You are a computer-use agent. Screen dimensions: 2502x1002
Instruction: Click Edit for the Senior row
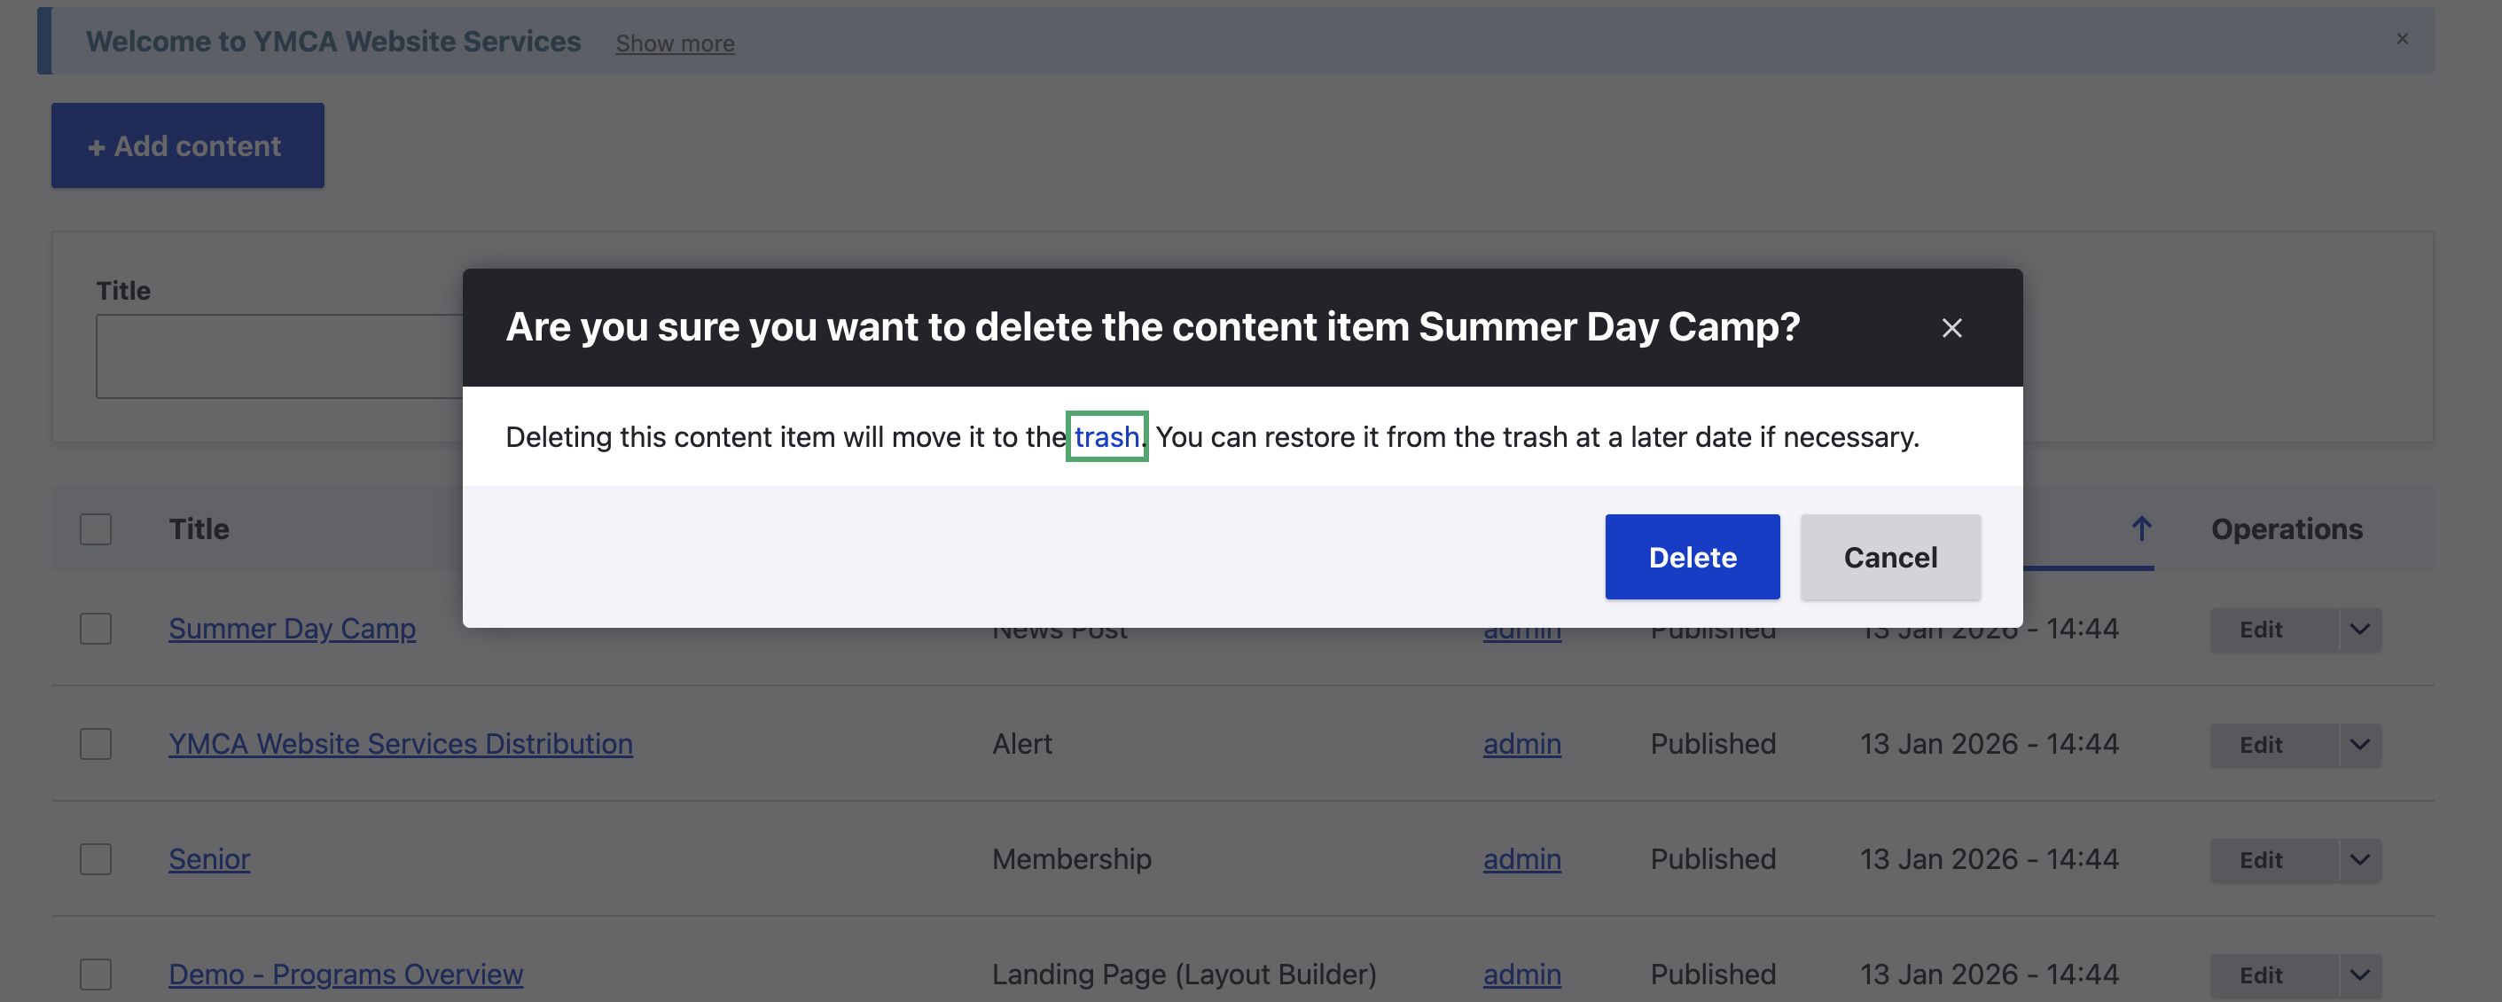pos(2260,860)
